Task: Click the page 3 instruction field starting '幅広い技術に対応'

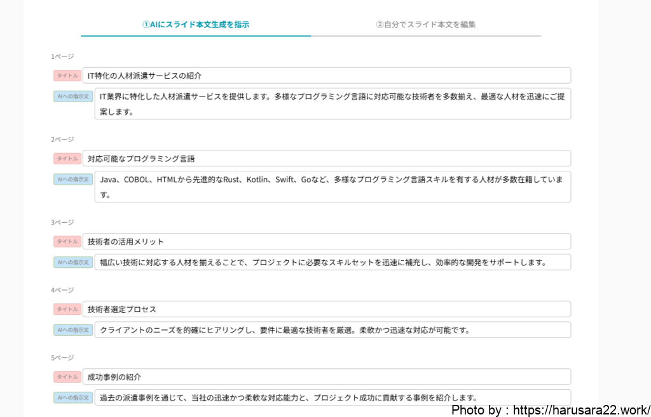Action: click(x=332, y=262)
